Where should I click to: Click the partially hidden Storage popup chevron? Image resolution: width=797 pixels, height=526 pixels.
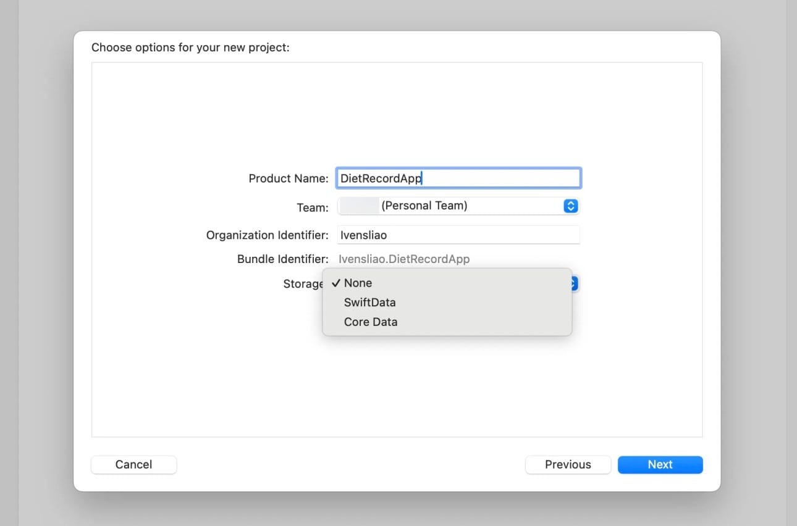tap(575, 283)
